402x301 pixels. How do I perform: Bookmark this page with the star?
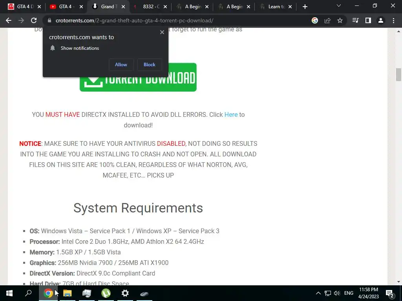340,20
